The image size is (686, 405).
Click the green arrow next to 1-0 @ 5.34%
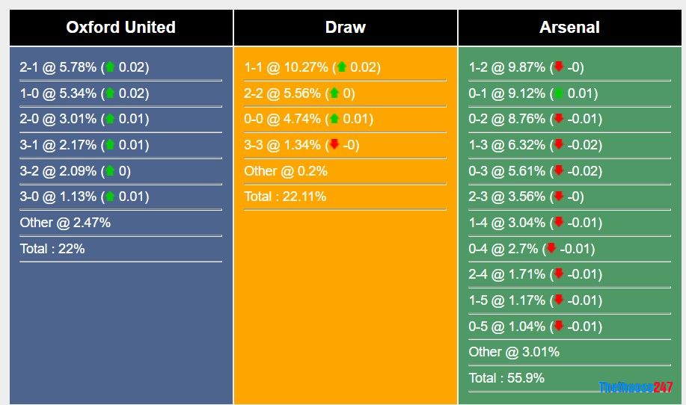(x=110, y=93)
